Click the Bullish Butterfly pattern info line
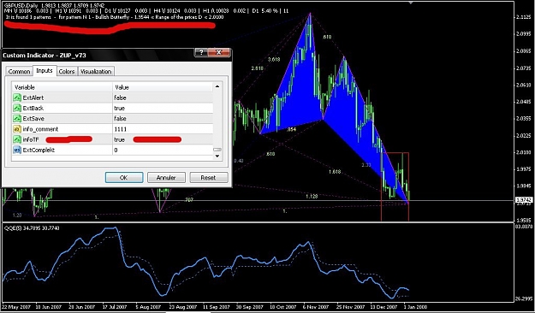Viewport: 535px width, 313px height. pos(115,16)
